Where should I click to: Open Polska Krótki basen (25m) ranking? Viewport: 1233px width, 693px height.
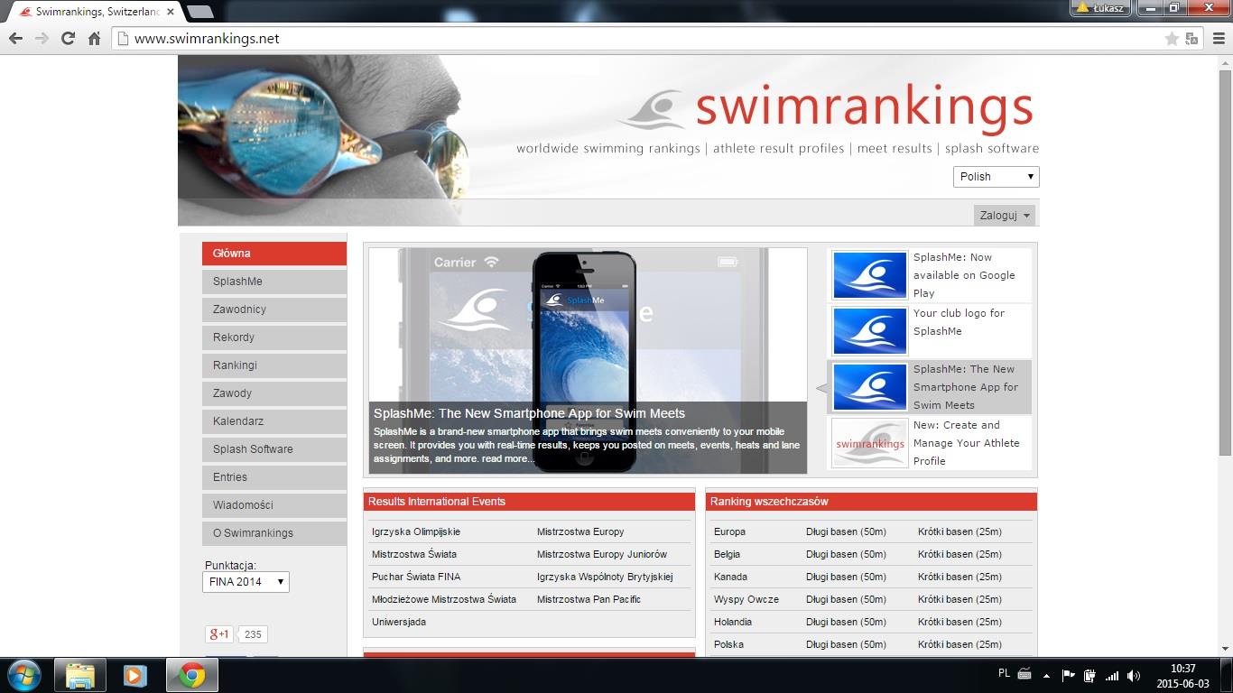(x=960, y=644)
